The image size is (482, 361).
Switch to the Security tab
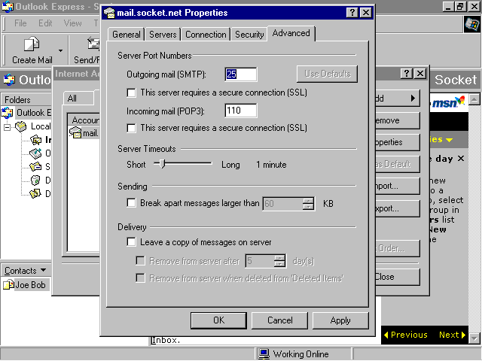click(x=249, y=35)
